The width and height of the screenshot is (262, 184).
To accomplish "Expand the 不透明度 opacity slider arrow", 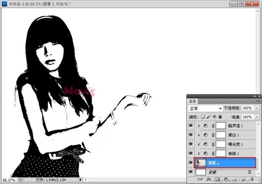I will tap(257, 108).
